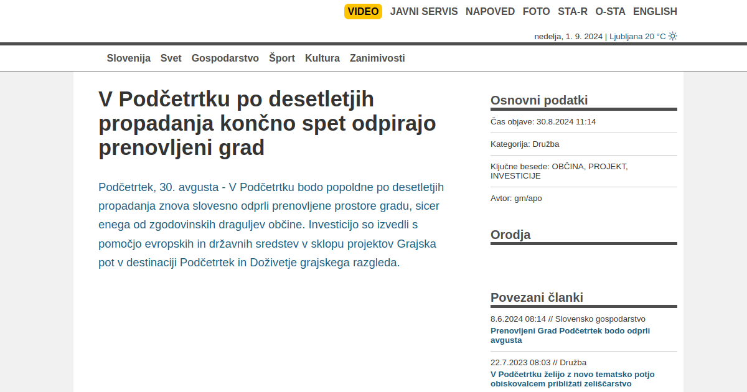Click the article lead paragraph text

(271, 225)
